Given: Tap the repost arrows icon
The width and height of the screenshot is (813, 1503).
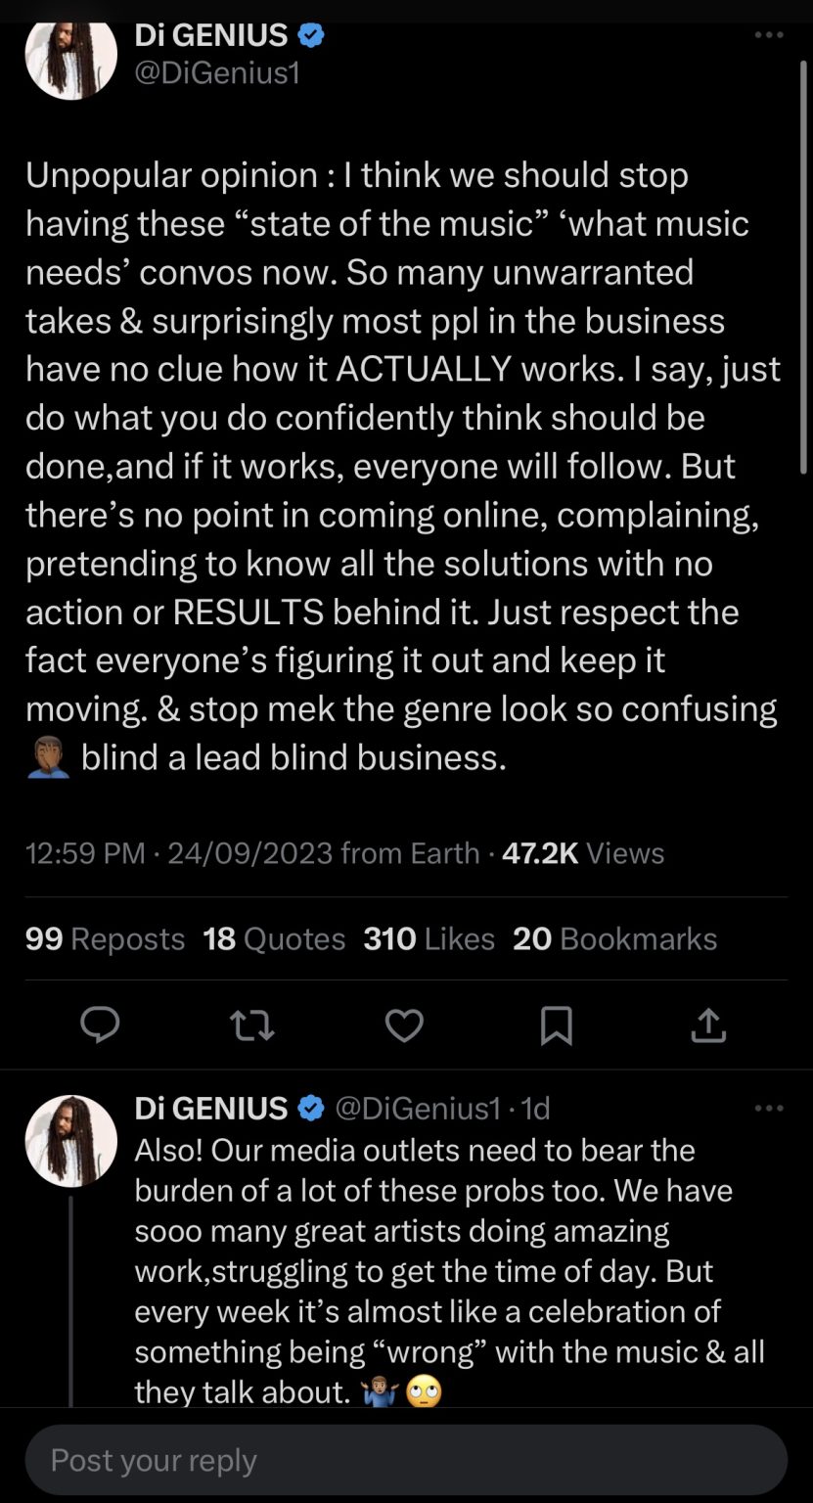Looking at the screenshot, I should point(251,1025).
